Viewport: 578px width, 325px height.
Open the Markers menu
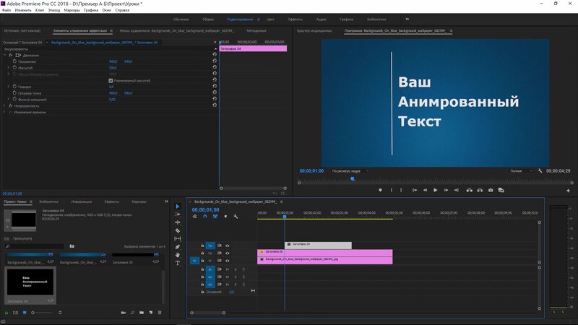(72, 10)
